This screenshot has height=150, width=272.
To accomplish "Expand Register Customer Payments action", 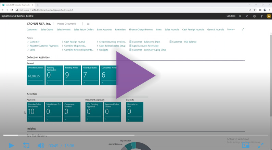I will click(x=43, y=46).
